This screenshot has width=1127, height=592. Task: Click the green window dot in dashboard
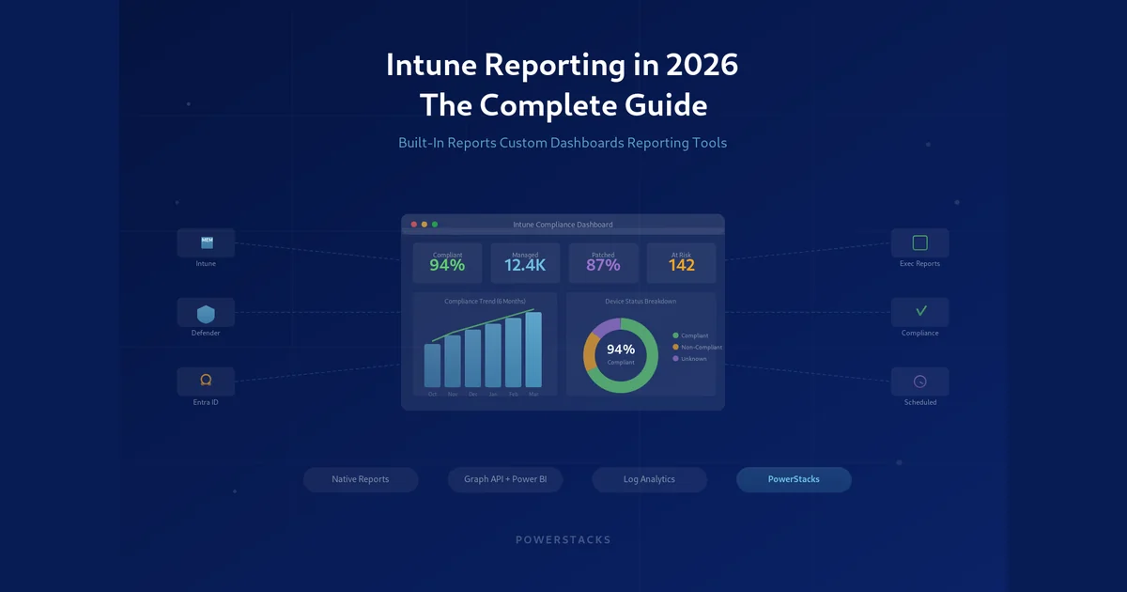pyautogui.click(x=435, y=225)
